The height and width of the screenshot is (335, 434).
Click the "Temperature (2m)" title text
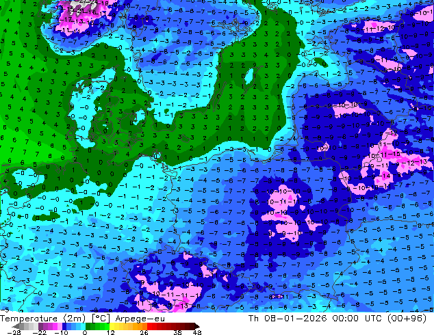[x=43, y=319]
